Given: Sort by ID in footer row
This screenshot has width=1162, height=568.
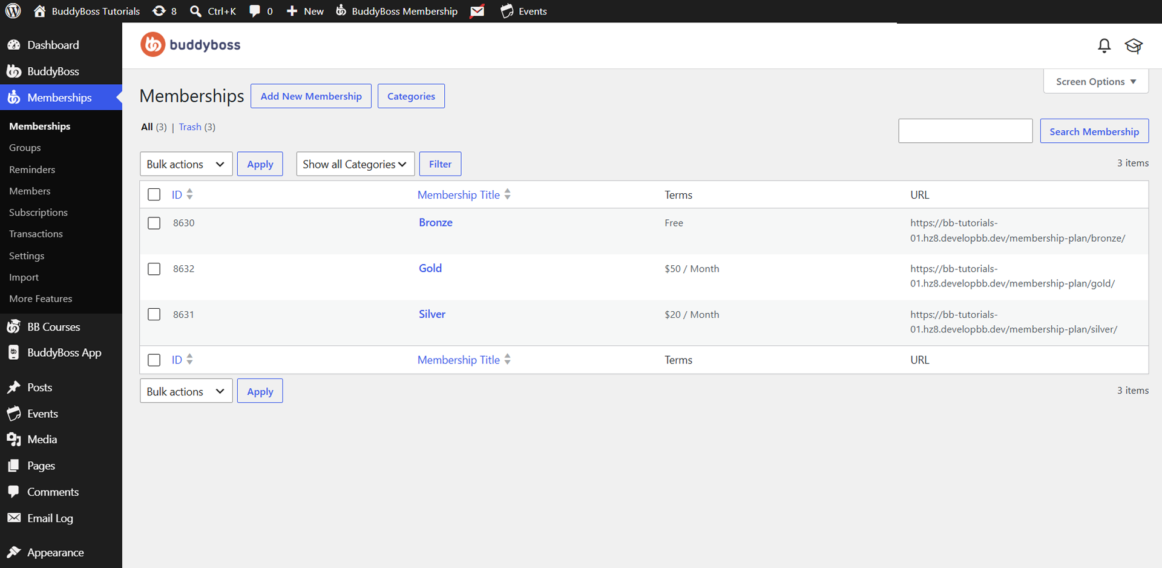Looking at the screenshot, I should [x=182, y=360].
